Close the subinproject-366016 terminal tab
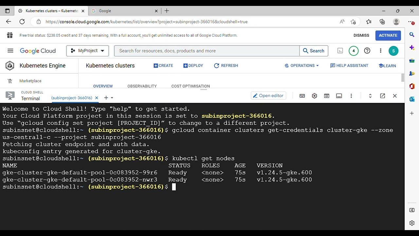The width and height of the screenshot is (419, 236). click(97, 98)
